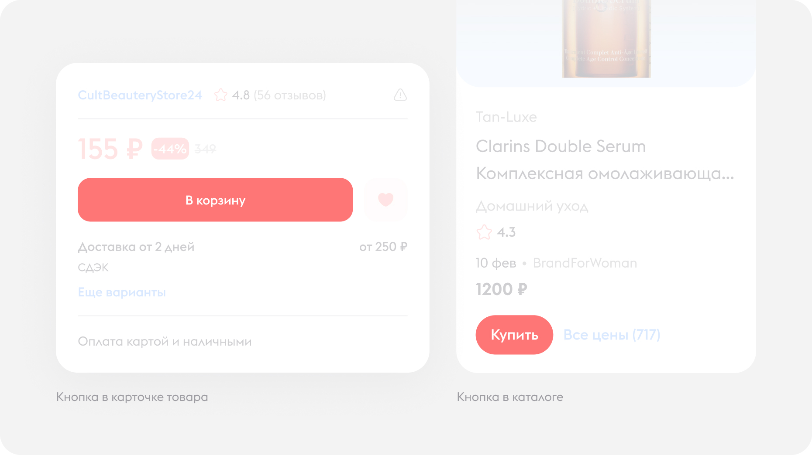Open Еще варианты delivery options

[x=122, y=292]
